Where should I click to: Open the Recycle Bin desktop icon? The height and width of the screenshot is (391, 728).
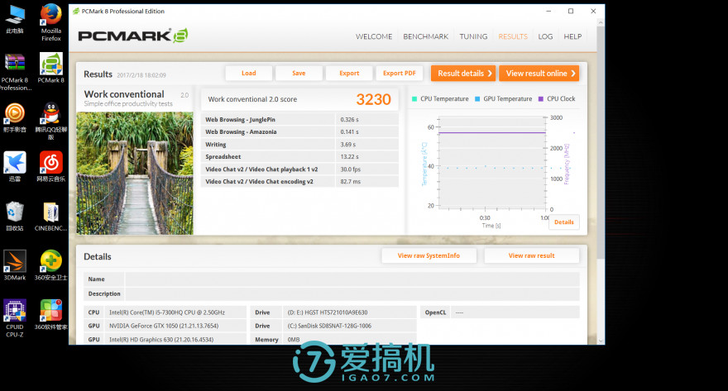click(x=14, y=216)
